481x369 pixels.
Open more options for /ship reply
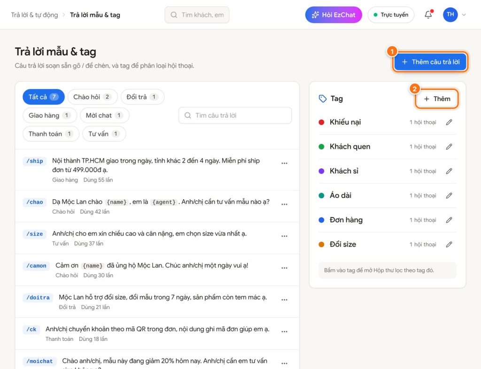tap(284, 163)
